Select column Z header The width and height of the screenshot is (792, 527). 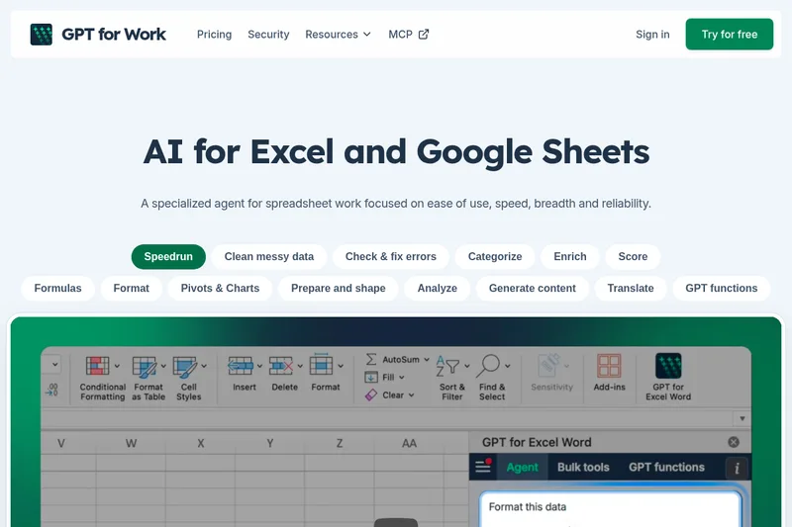pos(340,443)
